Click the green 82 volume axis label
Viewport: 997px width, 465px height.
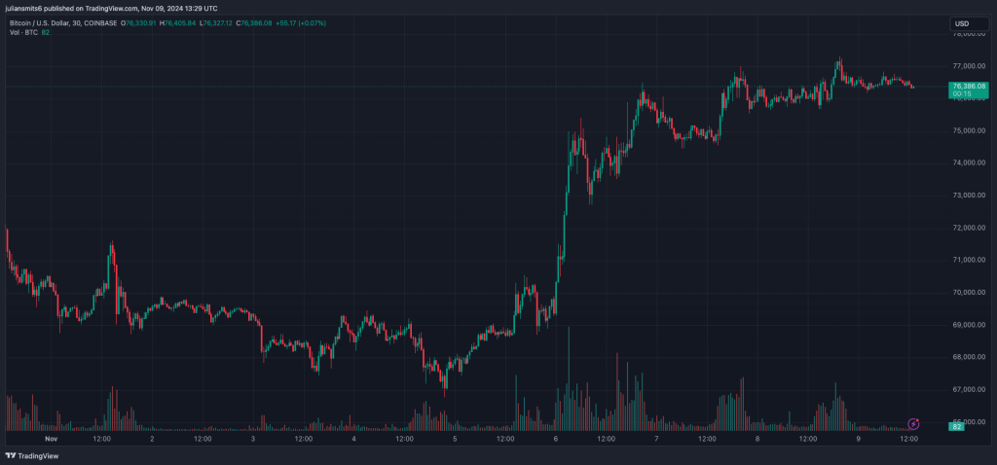(958, 427)
